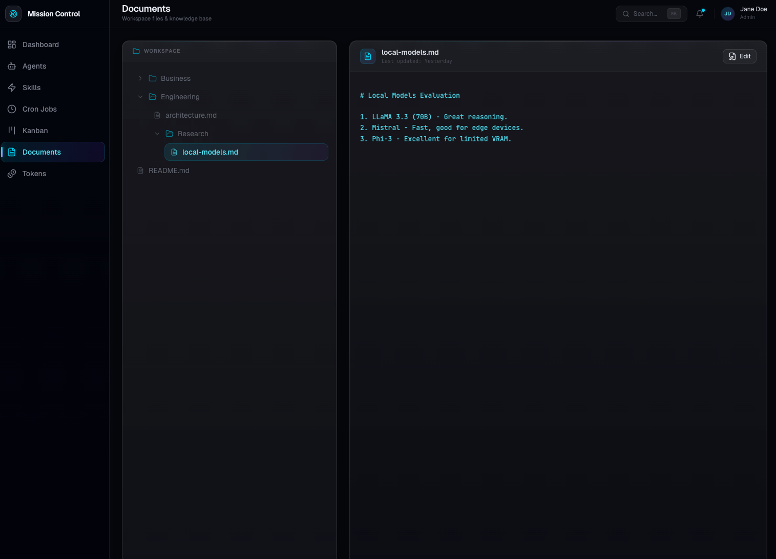Open Tokens using its token icon
The width and height of the screenshot is (776, 559).
[12, 174]
